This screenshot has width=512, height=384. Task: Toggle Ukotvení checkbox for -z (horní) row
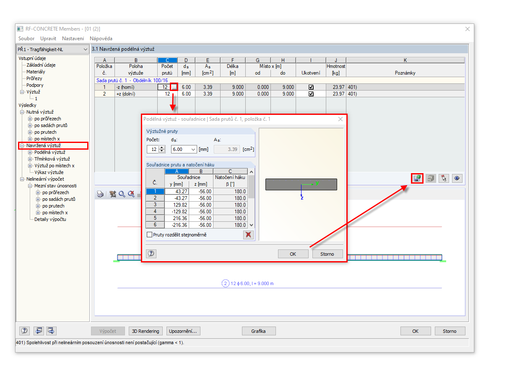click(311, 87)
